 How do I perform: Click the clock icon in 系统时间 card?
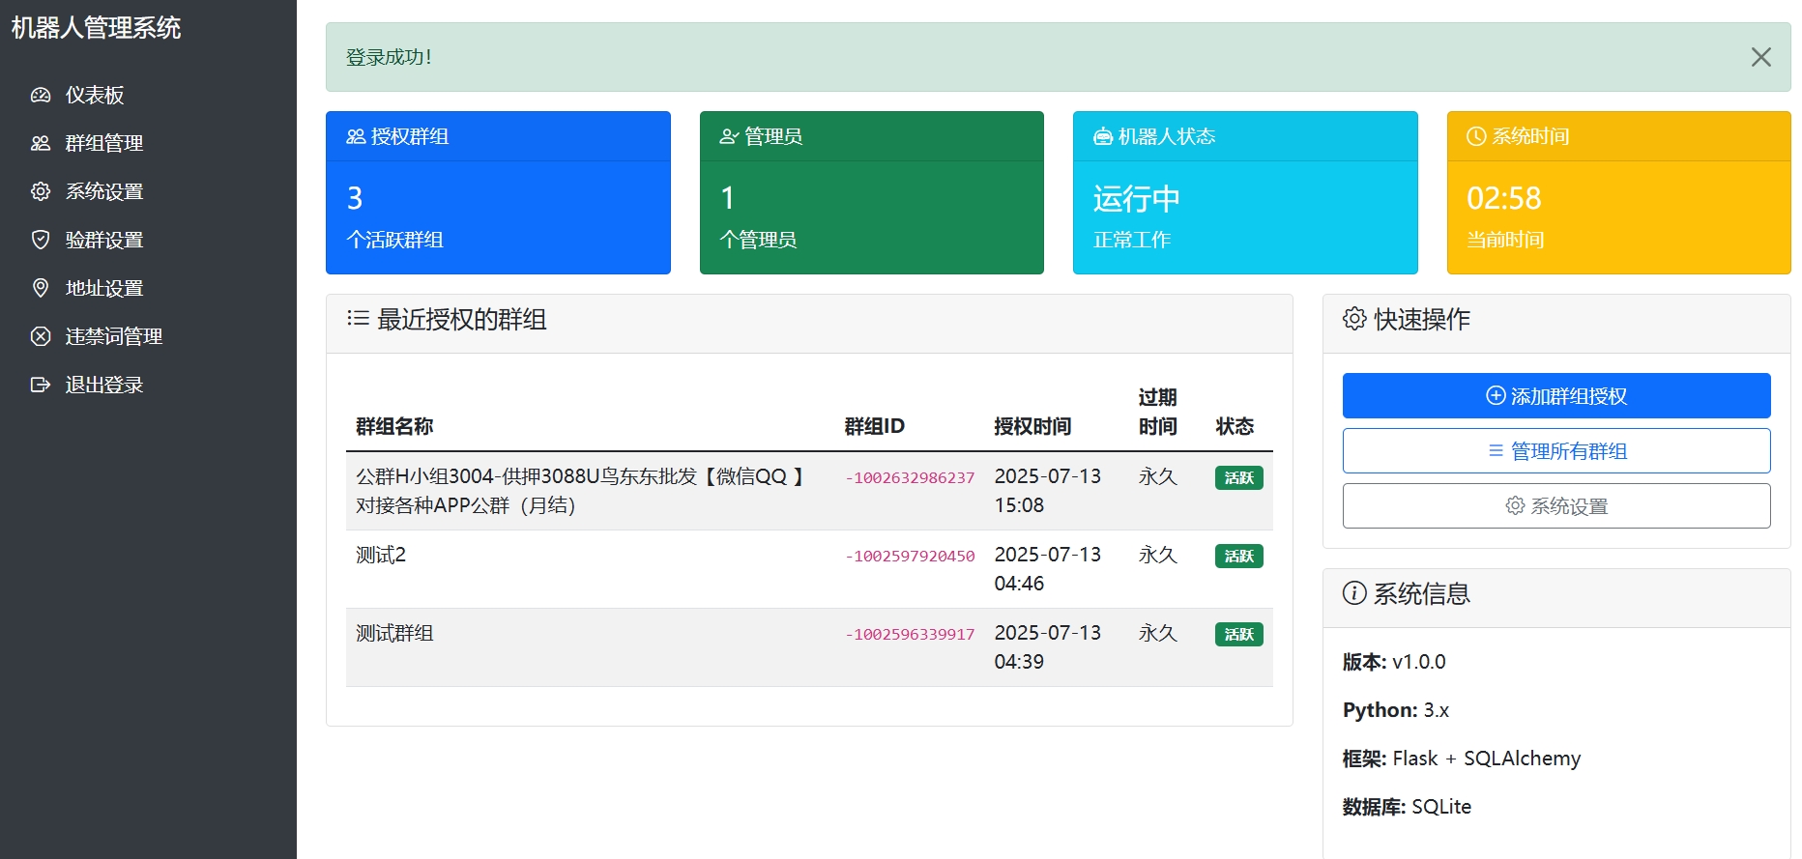tap(1475, 137)
